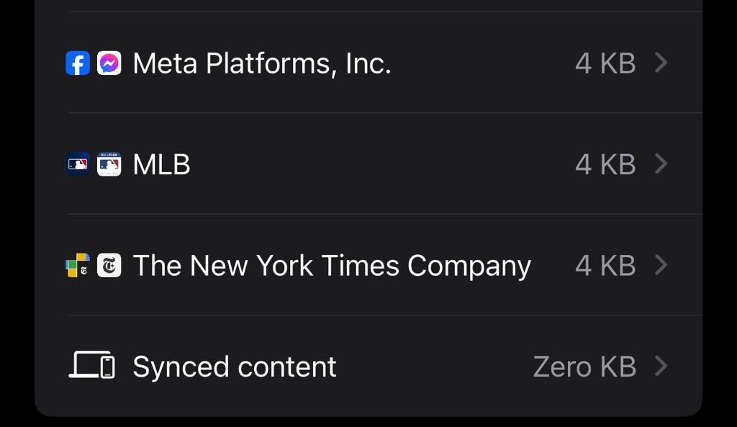737x427 pixels.
Task: Open Meta Platforms, Inc. entry
Action: click(x=262, y=63)
